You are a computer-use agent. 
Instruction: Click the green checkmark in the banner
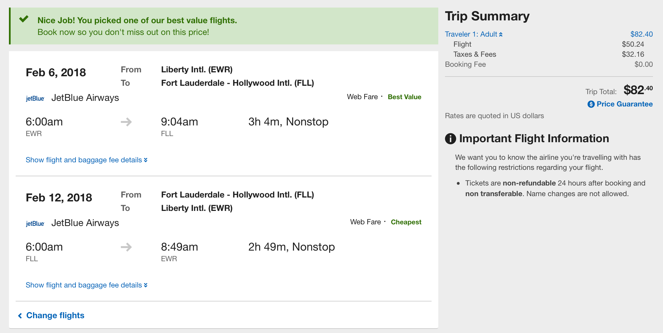tap(24, 19)
